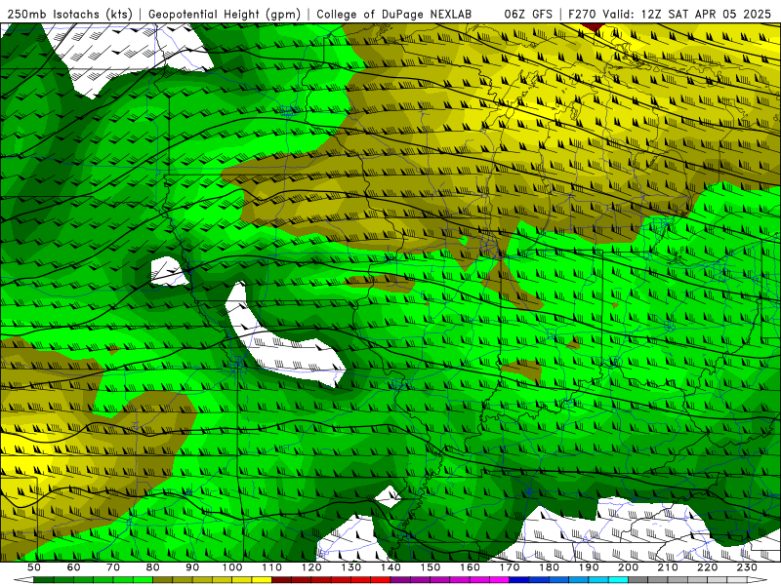The width and height of the screenshot is (781, 585).
Task: Click the '110' value on the color scale
Action: (271, 567)
